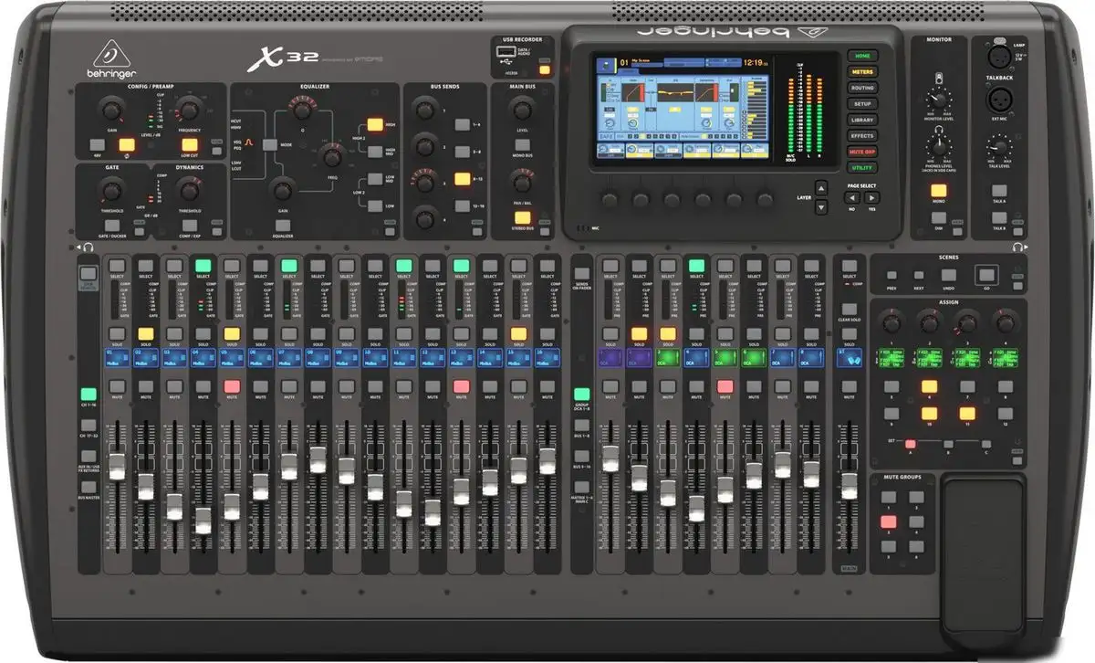Select the HOME screen button

click(861, 55)
